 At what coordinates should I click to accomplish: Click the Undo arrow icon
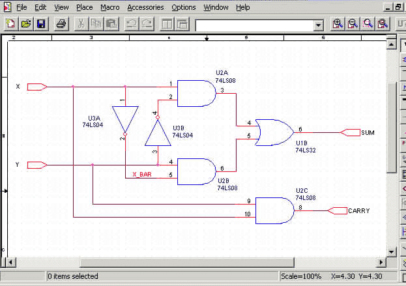(131, 24)
